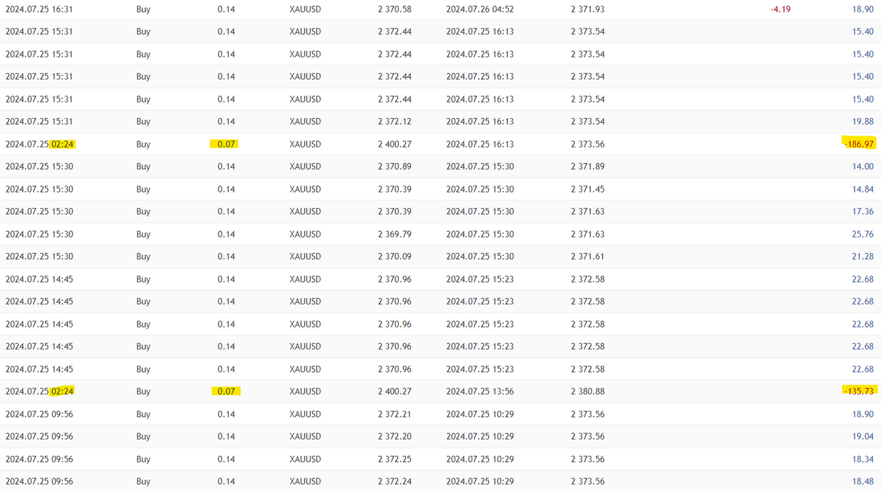Select profit value 14.84
This screenshot has height=492, width=881.
point(863,189)
